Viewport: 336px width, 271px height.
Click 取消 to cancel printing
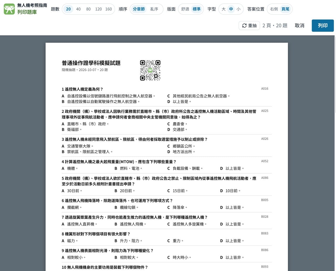(300, 25)
